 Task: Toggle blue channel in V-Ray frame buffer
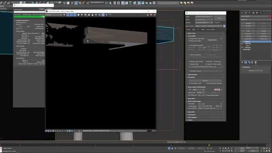pos(75,15)
